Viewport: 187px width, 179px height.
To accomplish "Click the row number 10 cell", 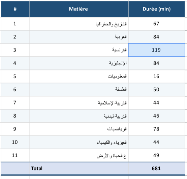I will click(15, 142).
